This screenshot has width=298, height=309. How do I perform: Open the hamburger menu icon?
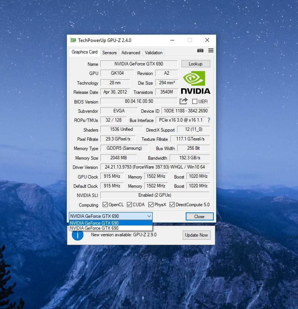click(x=211, y=50)
